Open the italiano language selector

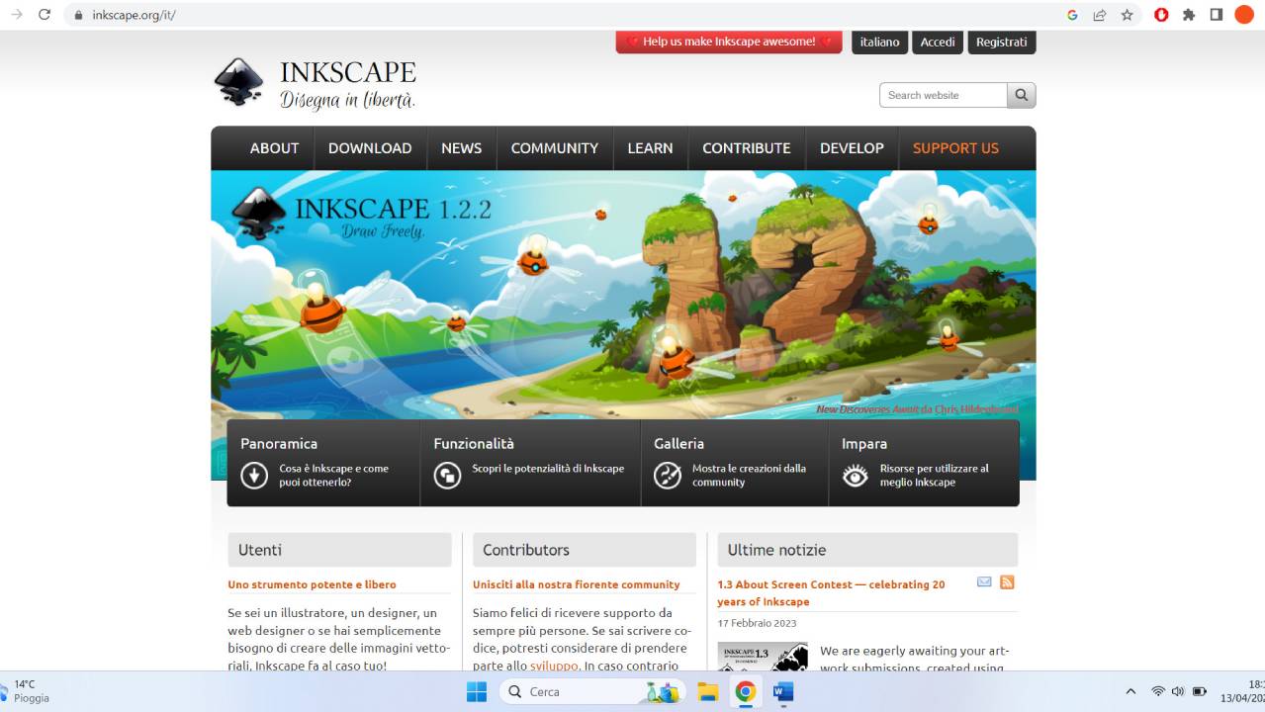coord(879,42)
